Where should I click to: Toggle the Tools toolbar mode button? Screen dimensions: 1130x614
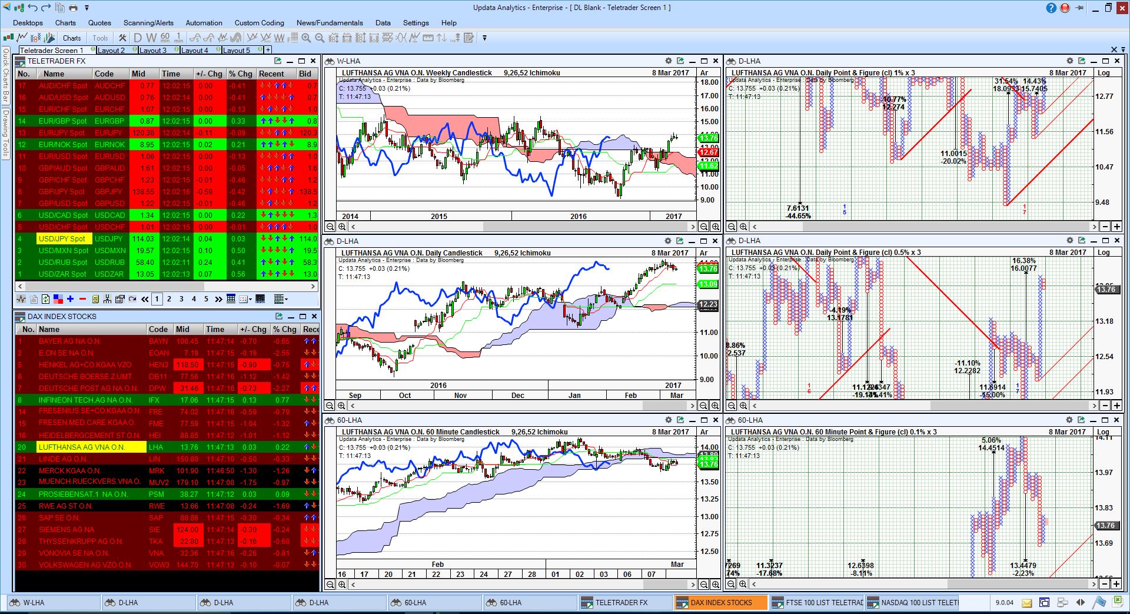100,38
